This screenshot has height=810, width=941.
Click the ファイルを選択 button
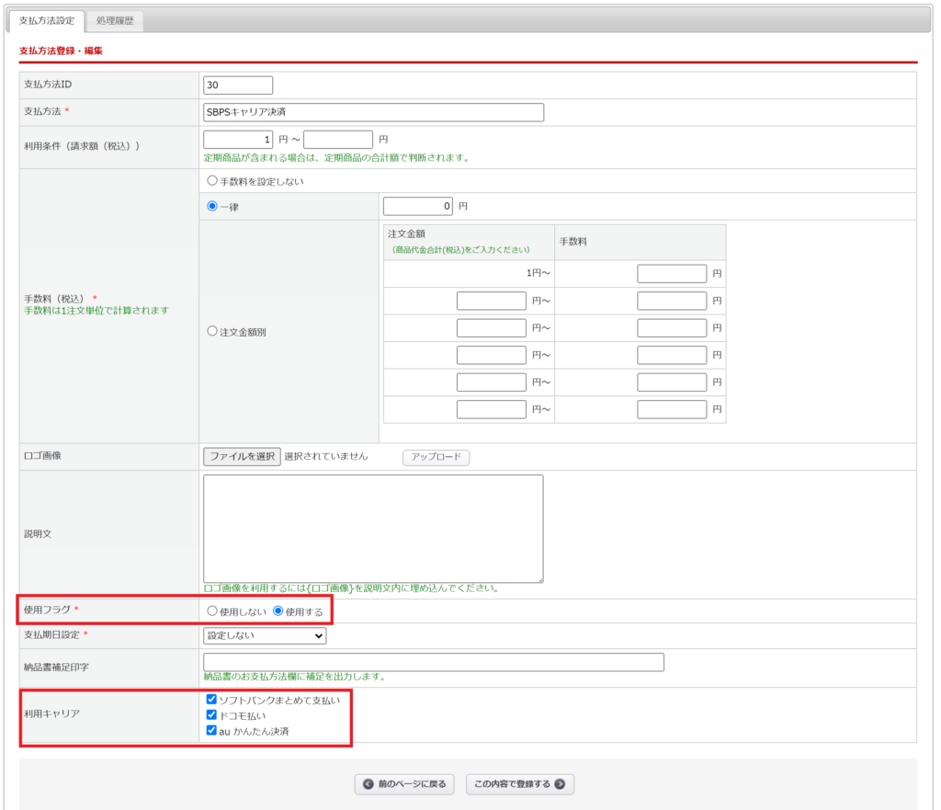click(x=242, y=456)
